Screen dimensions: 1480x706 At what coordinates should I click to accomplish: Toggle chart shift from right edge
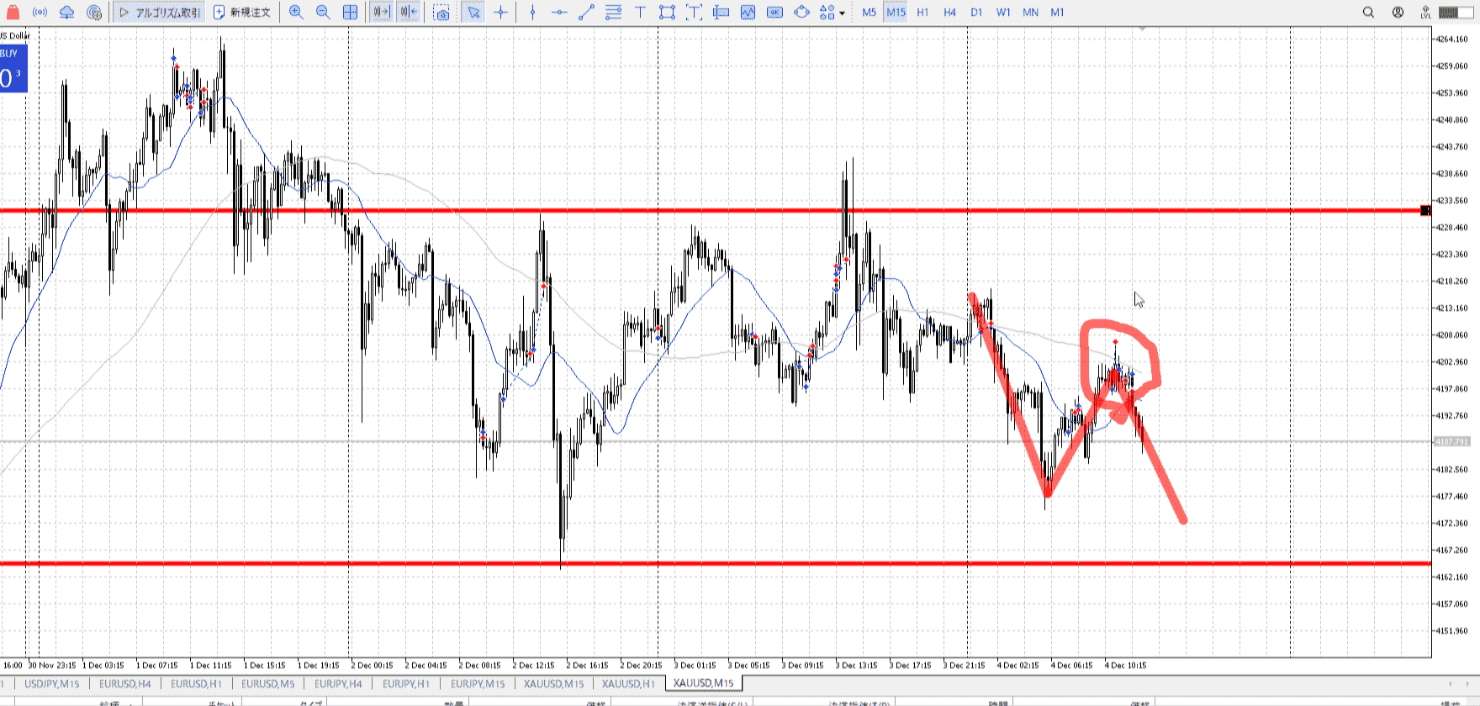point(408,13)
